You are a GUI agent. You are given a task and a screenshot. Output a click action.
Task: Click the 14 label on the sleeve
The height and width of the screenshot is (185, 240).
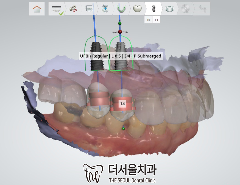122,104
